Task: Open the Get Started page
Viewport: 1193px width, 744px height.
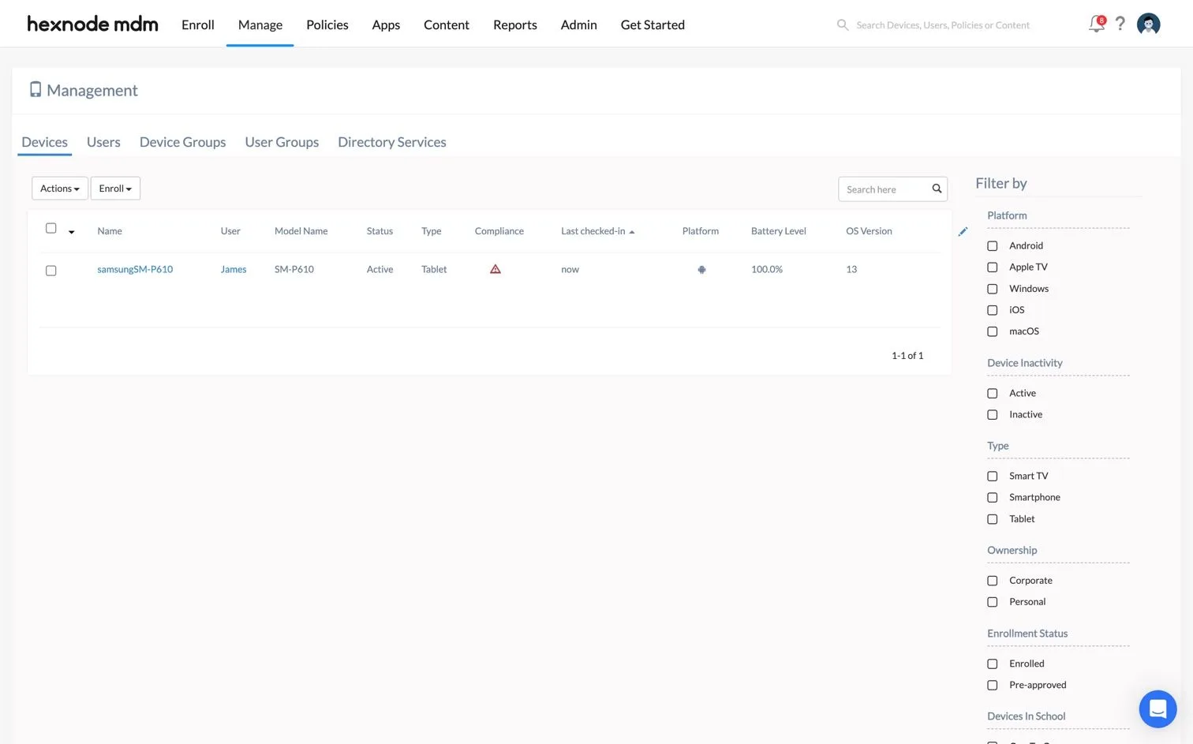Action: coord(653,24)
